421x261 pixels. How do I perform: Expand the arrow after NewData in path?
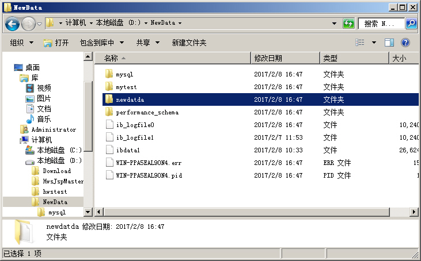(x=180, y=23)
